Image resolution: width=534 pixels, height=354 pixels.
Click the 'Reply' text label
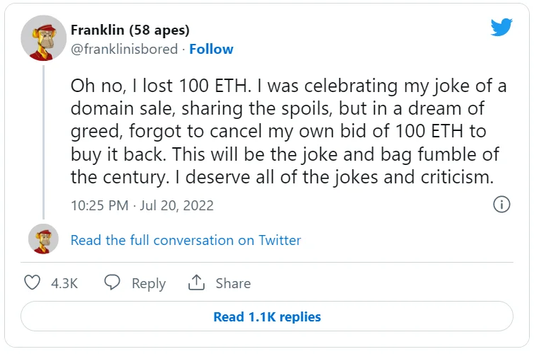tap(148, 283)
